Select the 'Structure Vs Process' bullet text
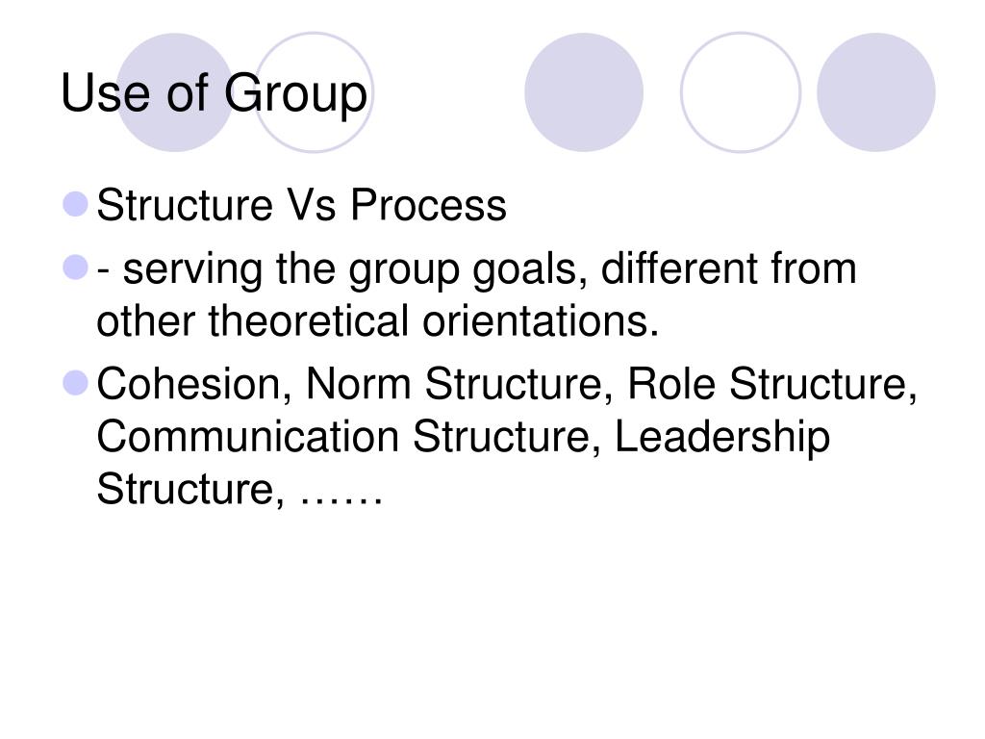 (x=301, y=205)
